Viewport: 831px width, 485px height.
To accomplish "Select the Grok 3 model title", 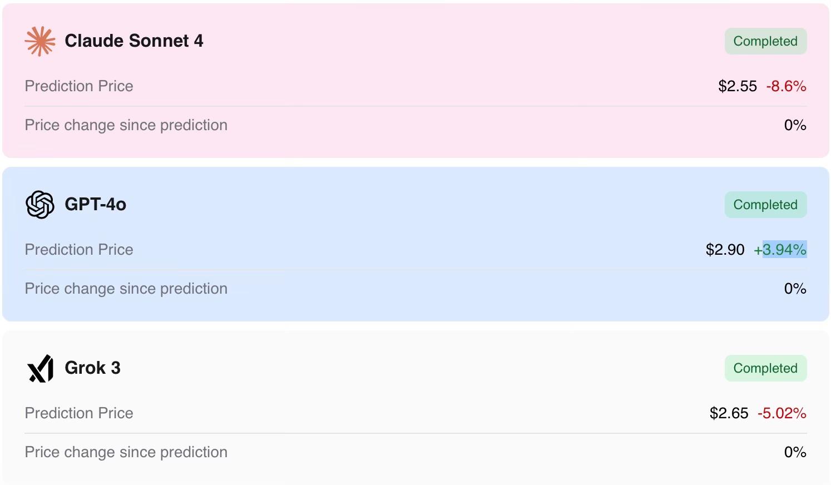I will pyautogui.click(x=92, y=368).
